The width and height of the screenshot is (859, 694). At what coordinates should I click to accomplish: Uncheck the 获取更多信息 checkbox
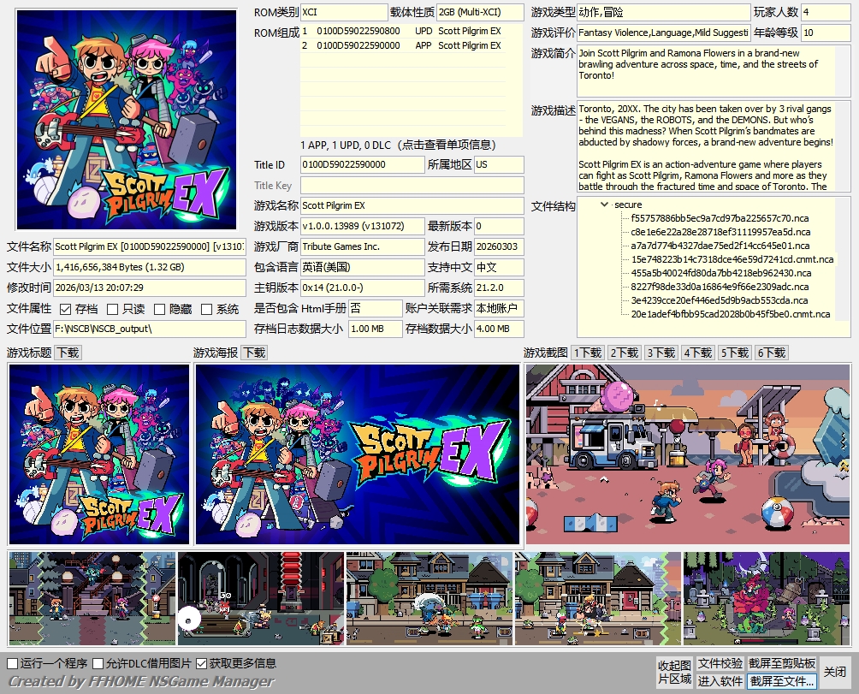click(x=202, y=663)
